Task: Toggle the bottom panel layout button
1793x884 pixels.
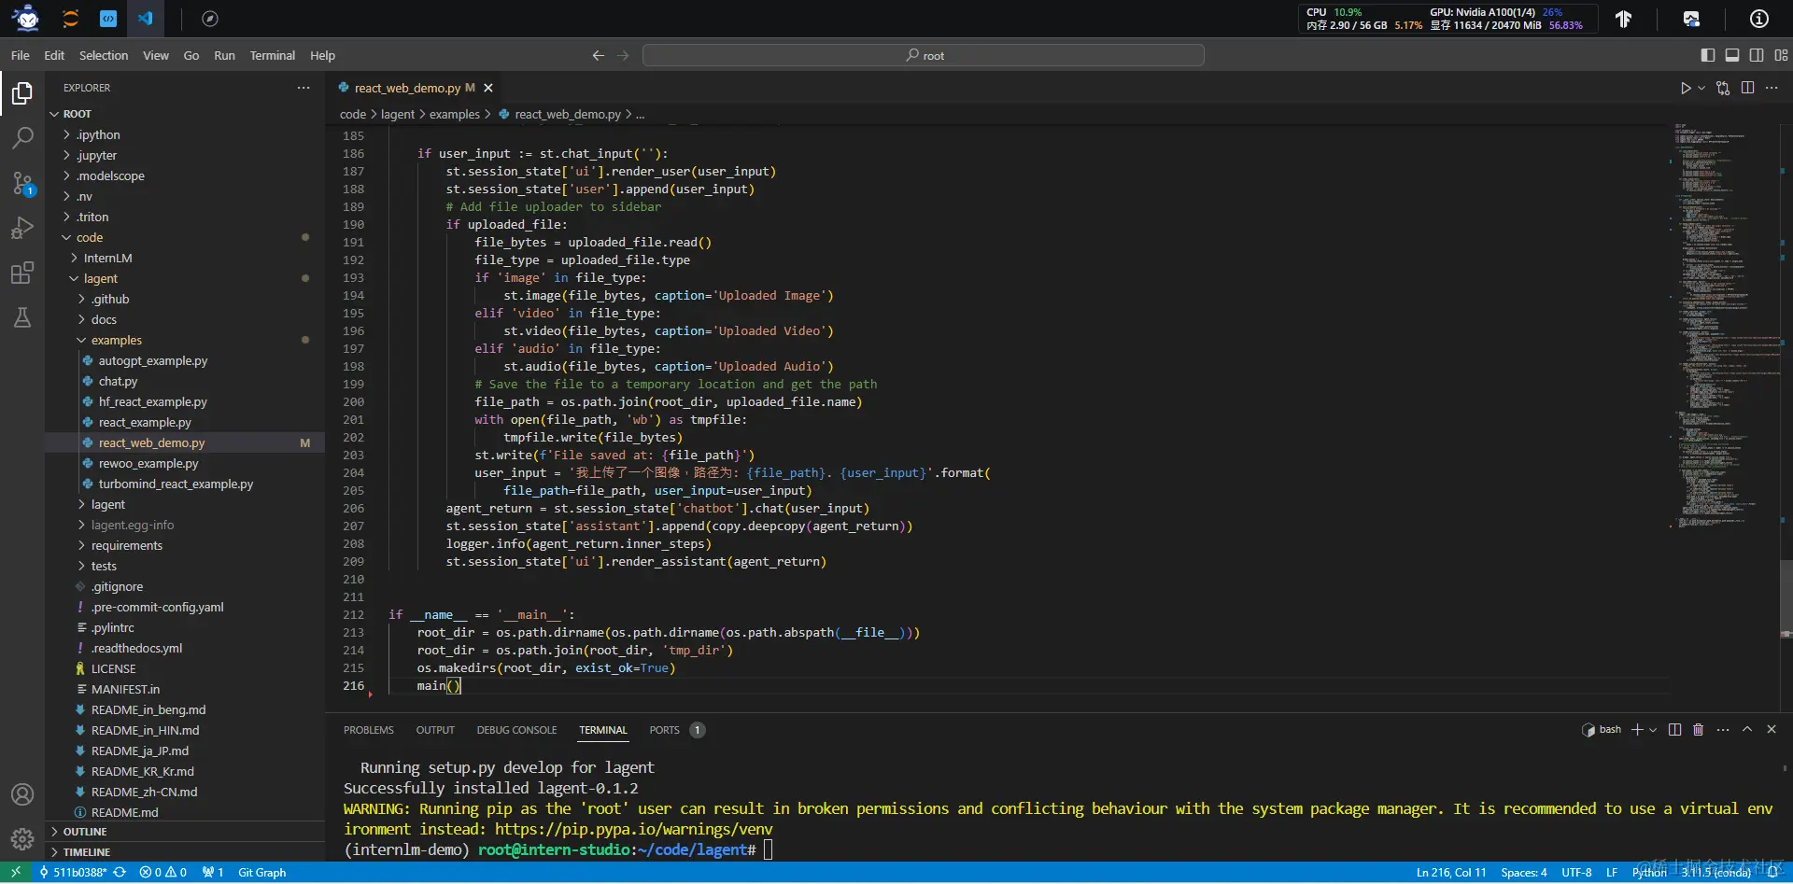Action: [x=1731, y=55]
